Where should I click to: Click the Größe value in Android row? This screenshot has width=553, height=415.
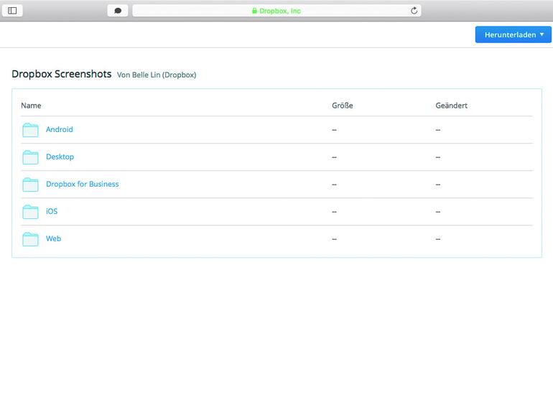click(x=334, y=130)
